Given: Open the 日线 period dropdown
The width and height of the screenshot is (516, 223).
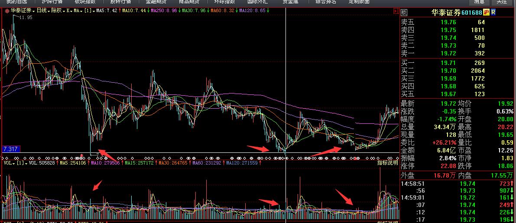Looking at the screenshot, I should pyautogui.click(x=43, y=10).
